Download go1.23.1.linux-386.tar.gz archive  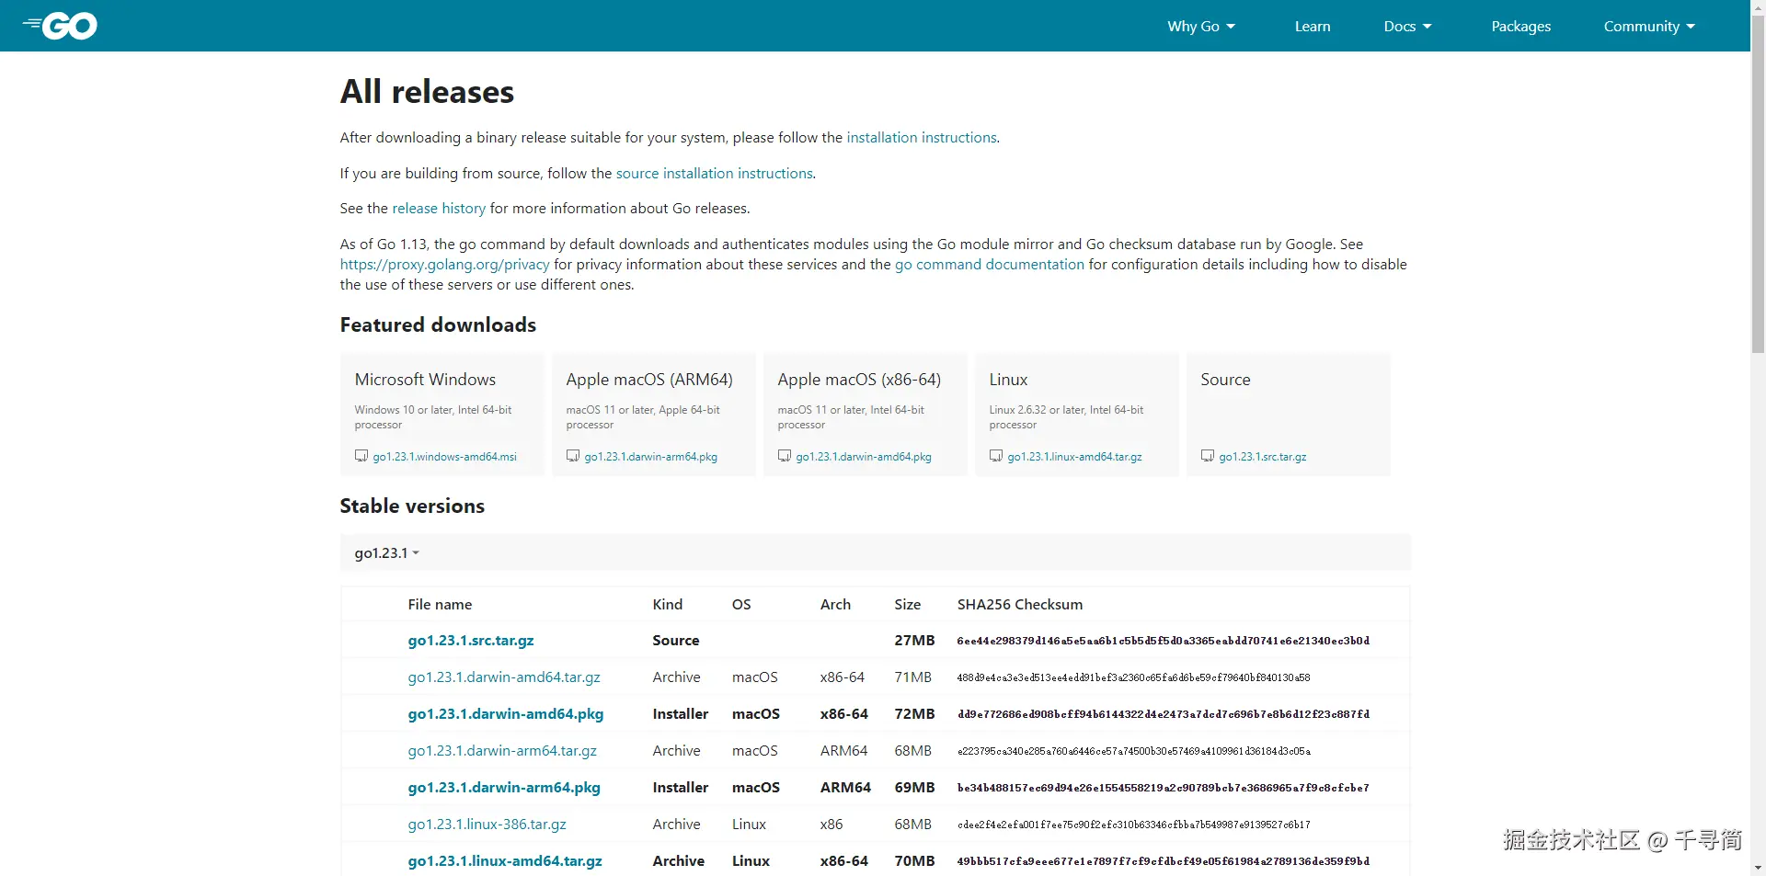pos(487,824)
